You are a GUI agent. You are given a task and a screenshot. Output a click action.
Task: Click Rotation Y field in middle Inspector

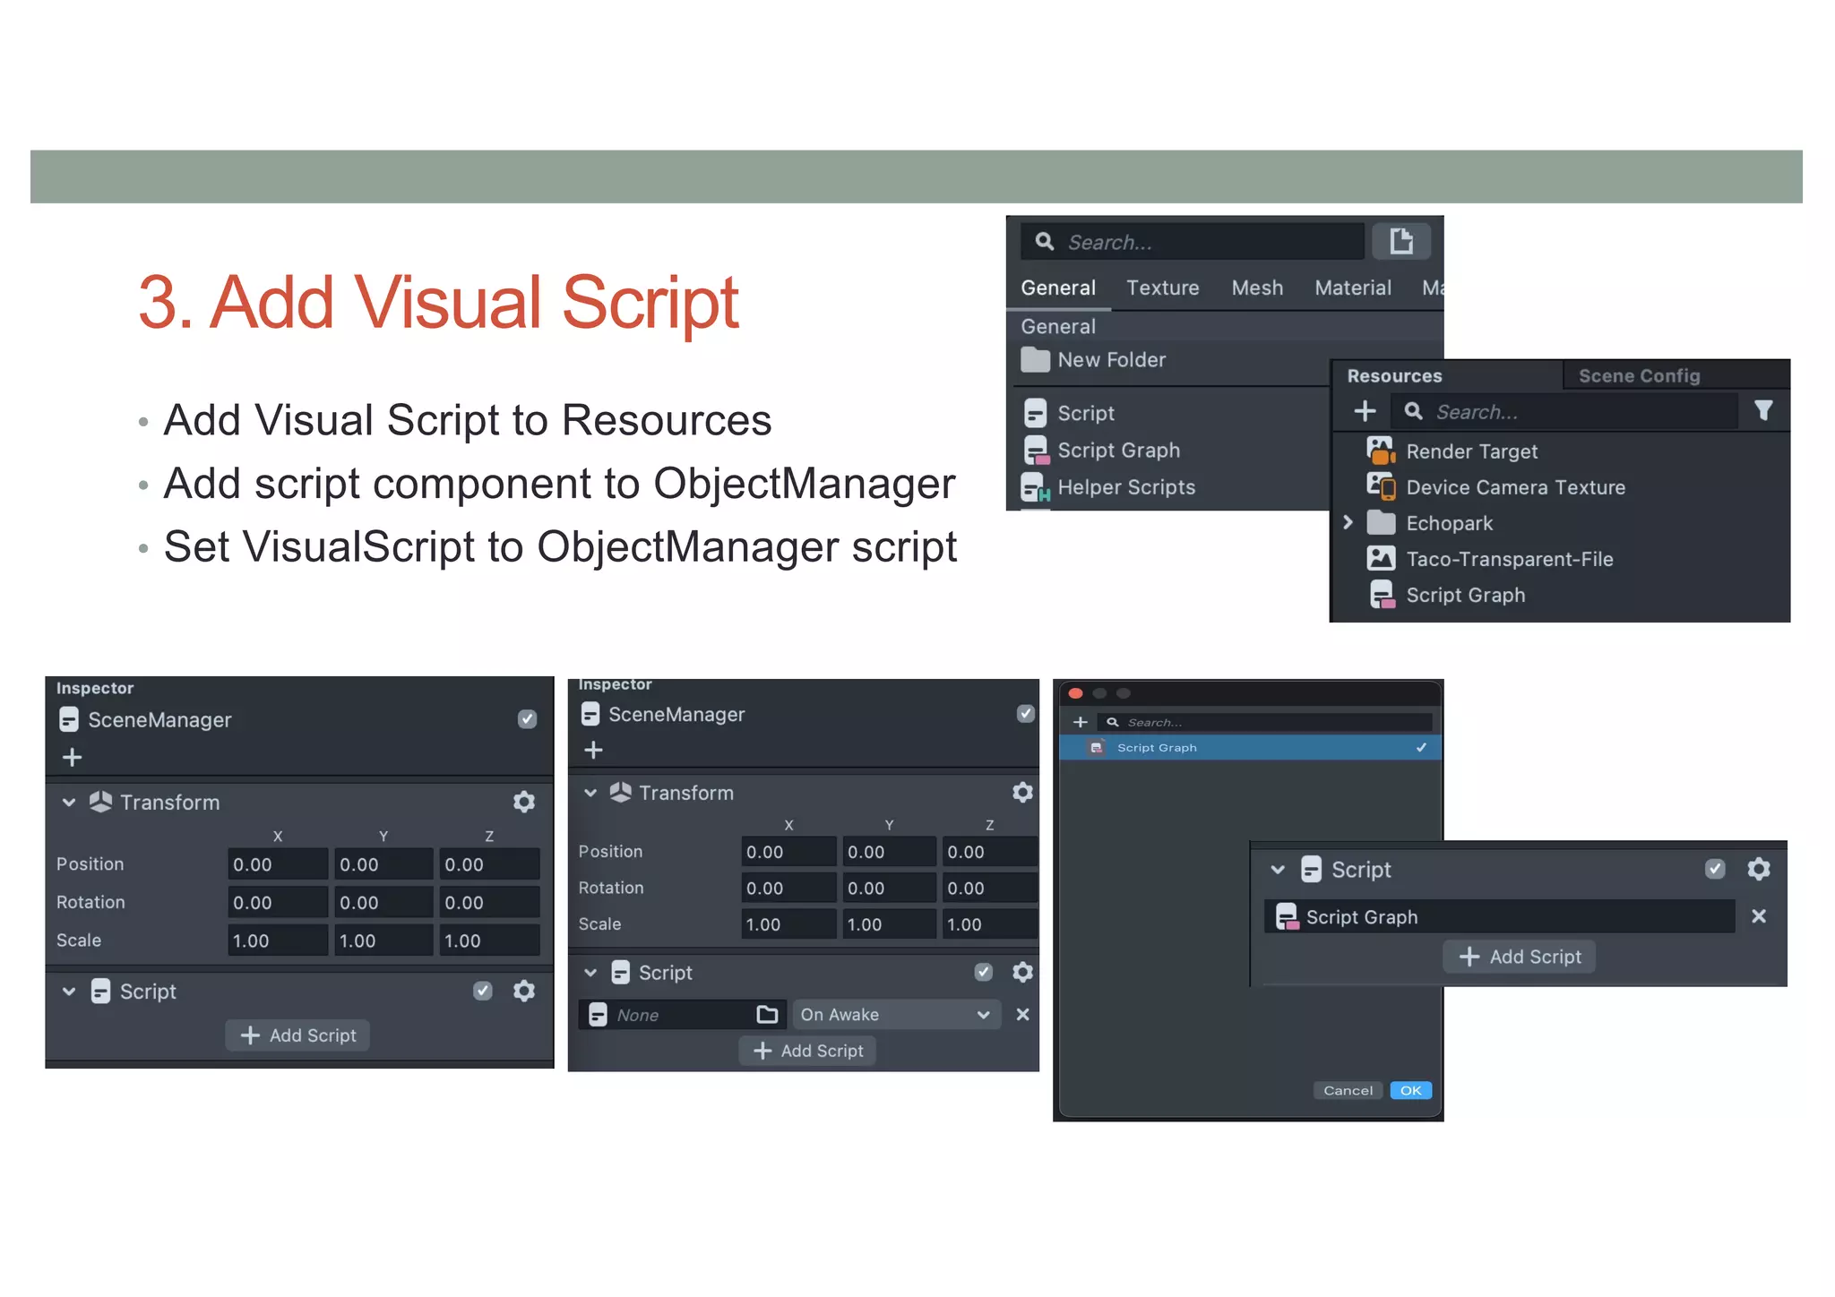pos(889,888)
